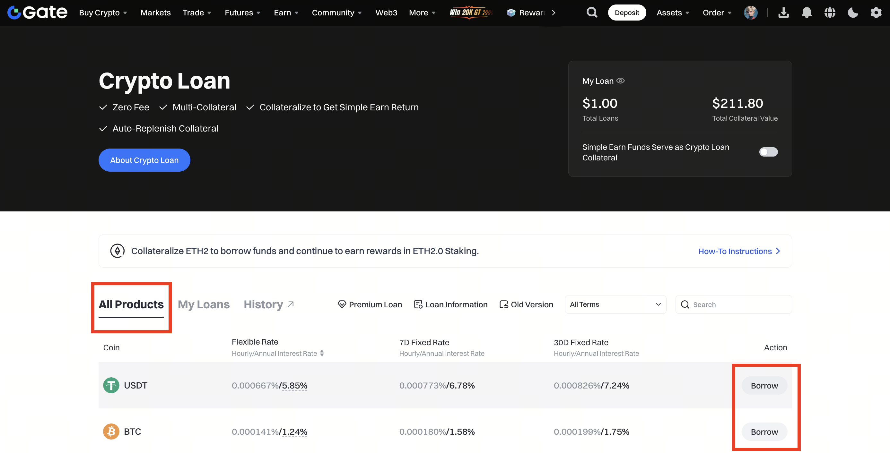Screen dimensions: 890x453
Task: Switch to the My Loans tab
Action: tap(204, 304)
